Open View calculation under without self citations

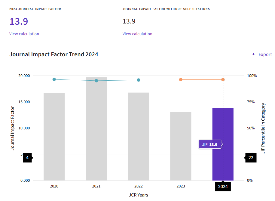137,34
